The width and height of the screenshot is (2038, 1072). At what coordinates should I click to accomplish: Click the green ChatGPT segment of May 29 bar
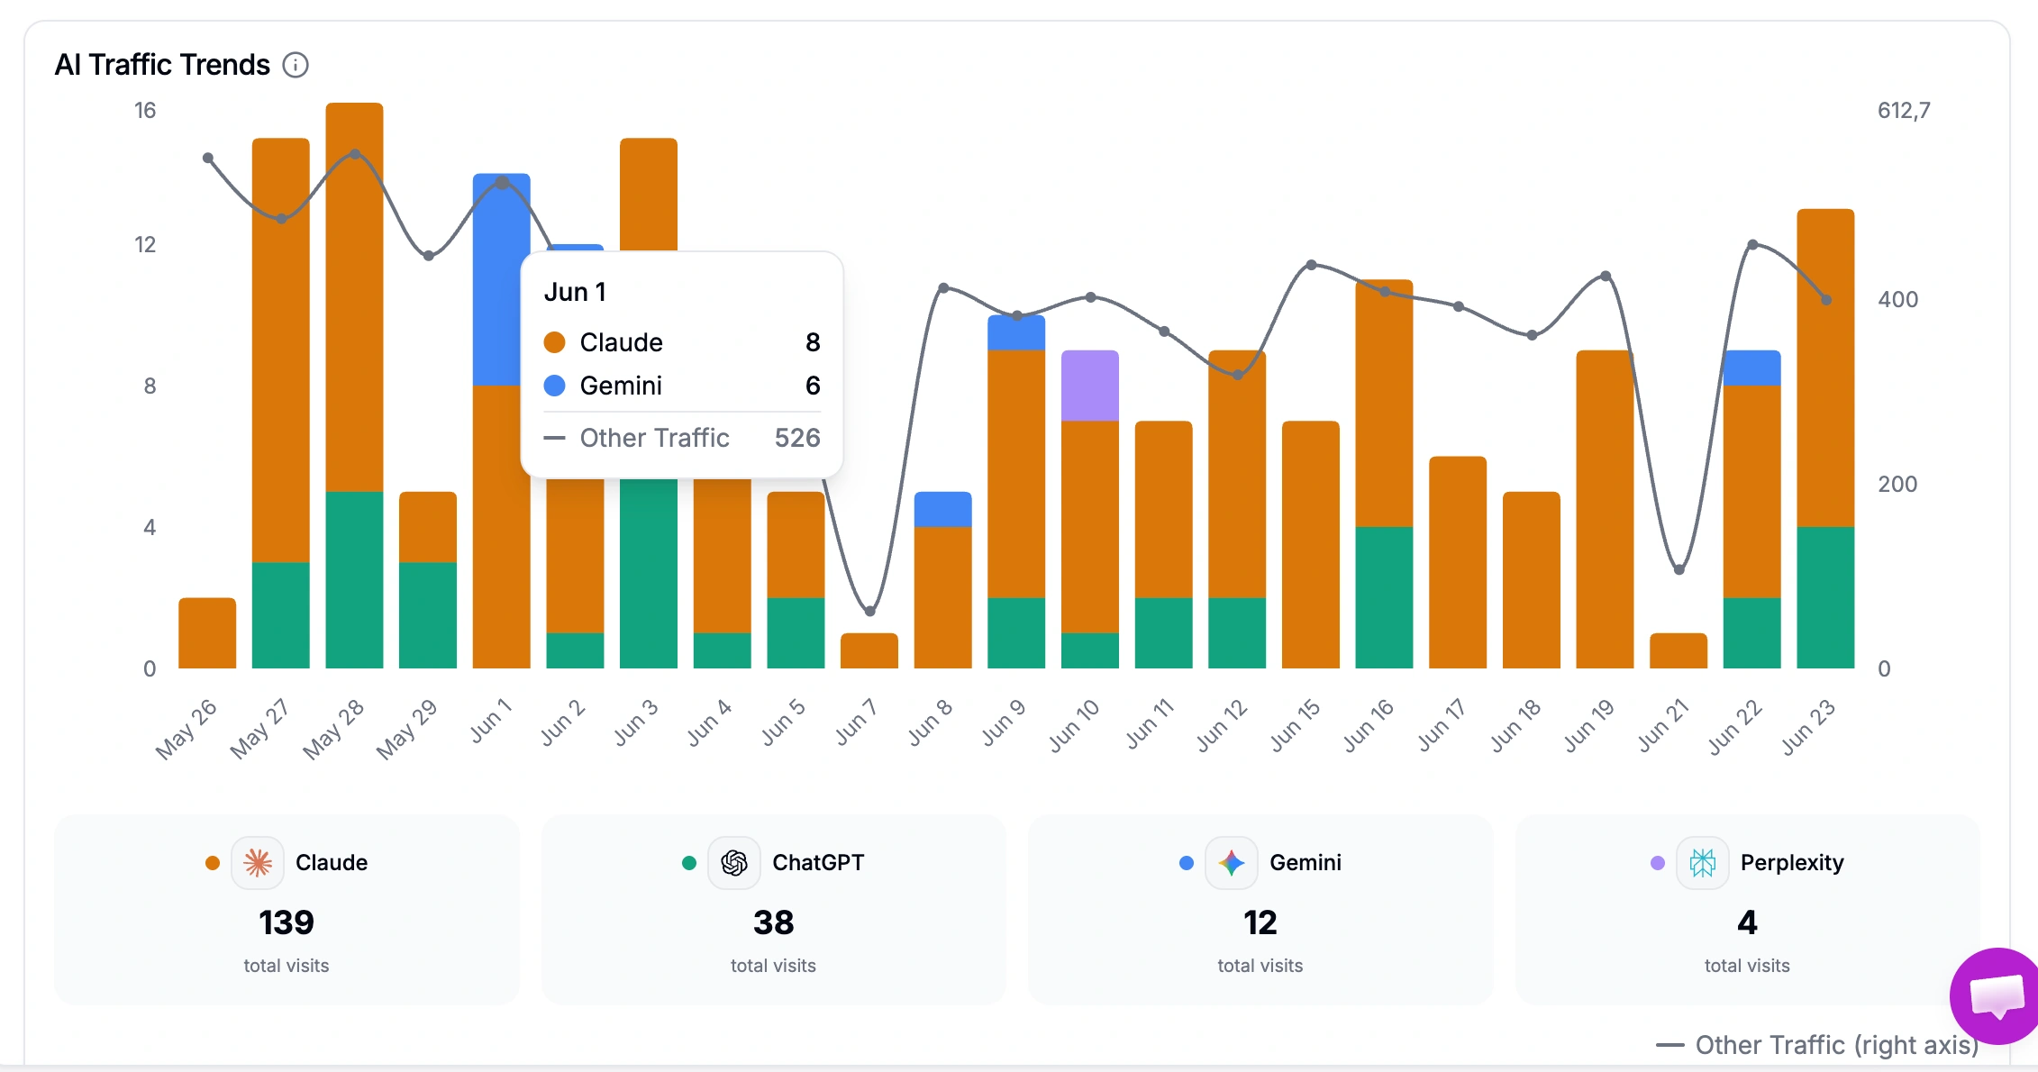[428, 615]
